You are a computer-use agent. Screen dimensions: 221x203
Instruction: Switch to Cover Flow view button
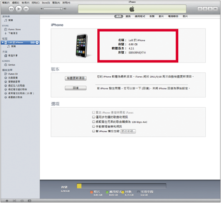coord(215,9)
